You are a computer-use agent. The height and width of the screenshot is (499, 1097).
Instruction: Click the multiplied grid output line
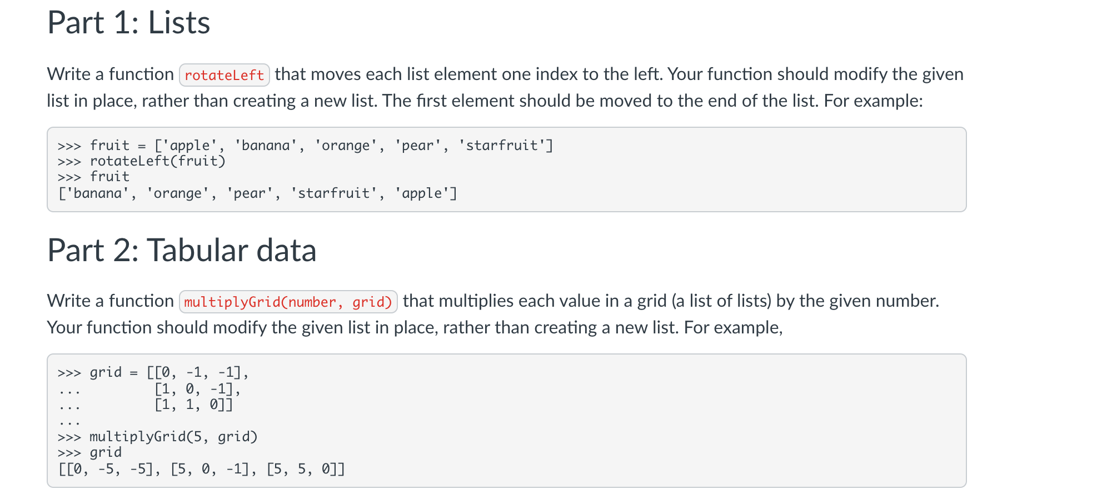(201, 469)
